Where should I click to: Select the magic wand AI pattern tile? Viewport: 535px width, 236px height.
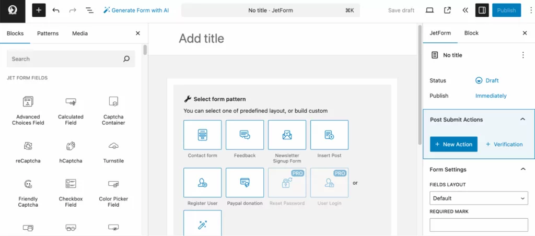(202, 223)
